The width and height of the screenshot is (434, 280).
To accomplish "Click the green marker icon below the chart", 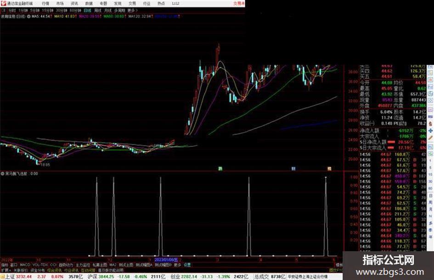I will click(x=220, y=169).
